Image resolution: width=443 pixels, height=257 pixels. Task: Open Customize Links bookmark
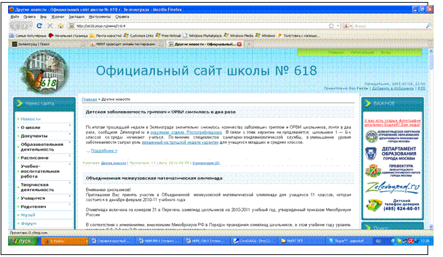139,36
